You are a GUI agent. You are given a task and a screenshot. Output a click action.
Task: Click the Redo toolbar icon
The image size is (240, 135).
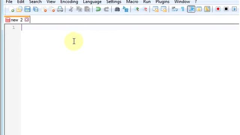pyautogui.click(x=106, y=9)
